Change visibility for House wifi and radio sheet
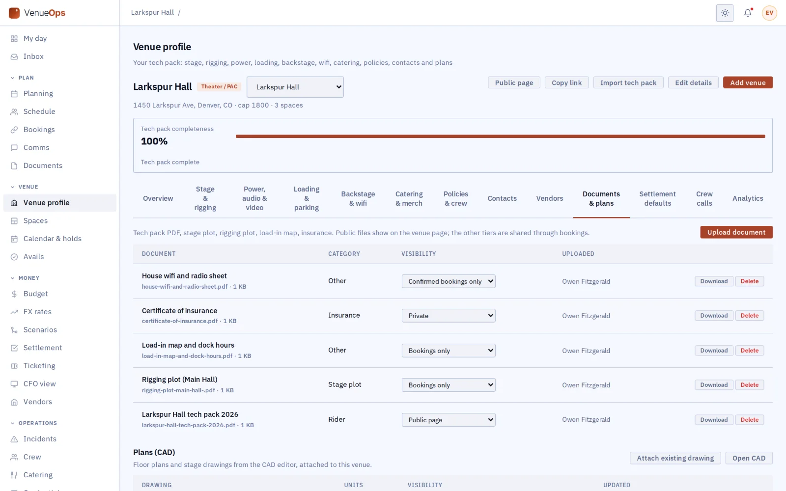Screen dimensions: 786x491 449,281
